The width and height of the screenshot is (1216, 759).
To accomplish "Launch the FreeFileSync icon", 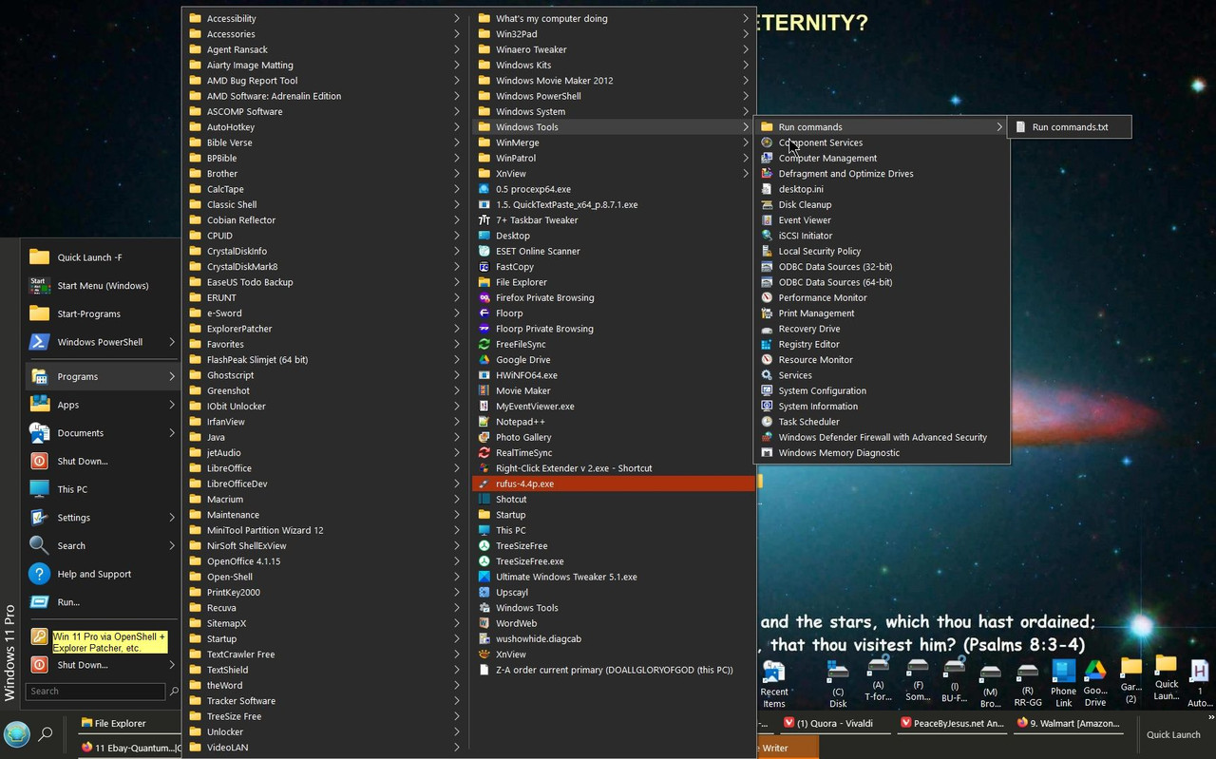I will (484, 344).
